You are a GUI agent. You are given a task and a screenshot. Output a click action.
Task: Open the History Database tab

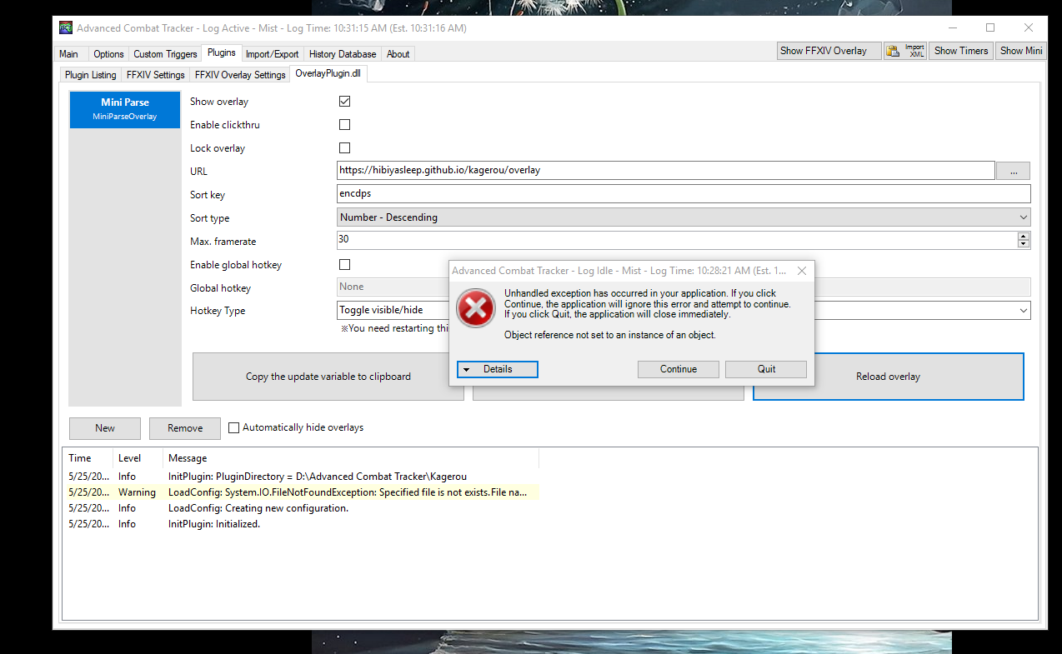(342, 53)
